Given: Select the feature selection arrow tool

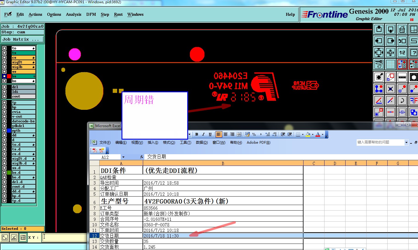Looking at the screenshot, I should pos(379,77).
